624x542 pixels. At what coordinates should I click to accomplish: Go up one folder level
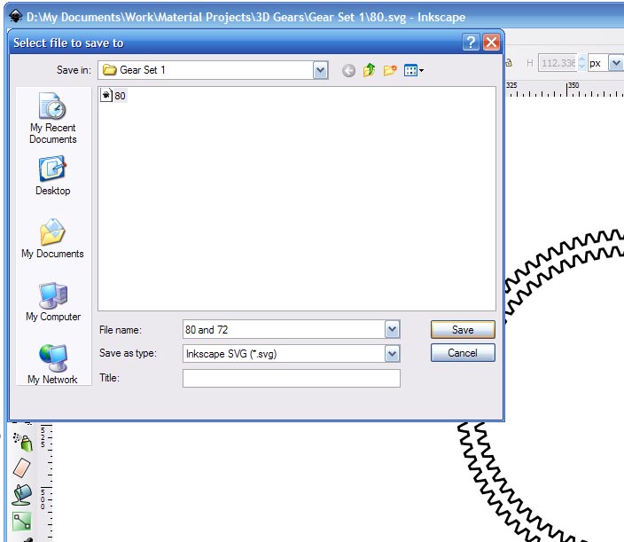(370, 70)
